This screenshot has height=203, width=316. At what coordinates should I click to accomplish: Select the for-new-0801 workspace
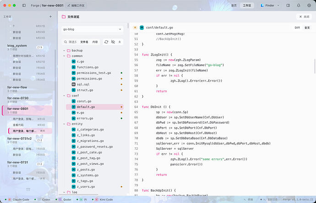pyautogui.click(x=27, y=110)
